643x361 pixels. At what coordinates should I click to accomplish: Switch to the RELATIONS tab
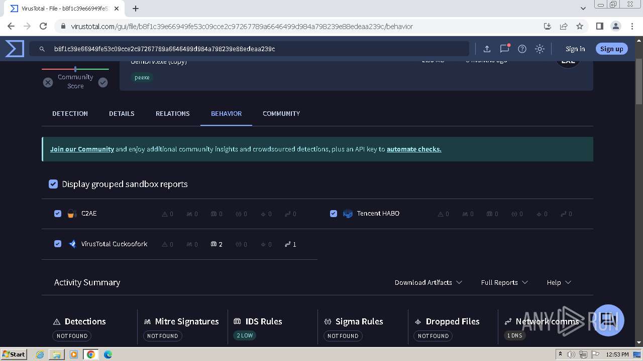173,113
